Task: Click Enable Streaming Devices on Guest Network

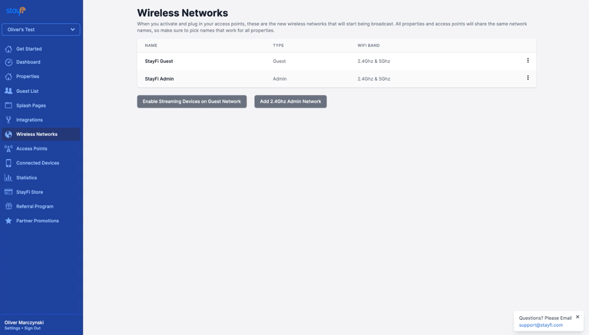Action: 192,101
